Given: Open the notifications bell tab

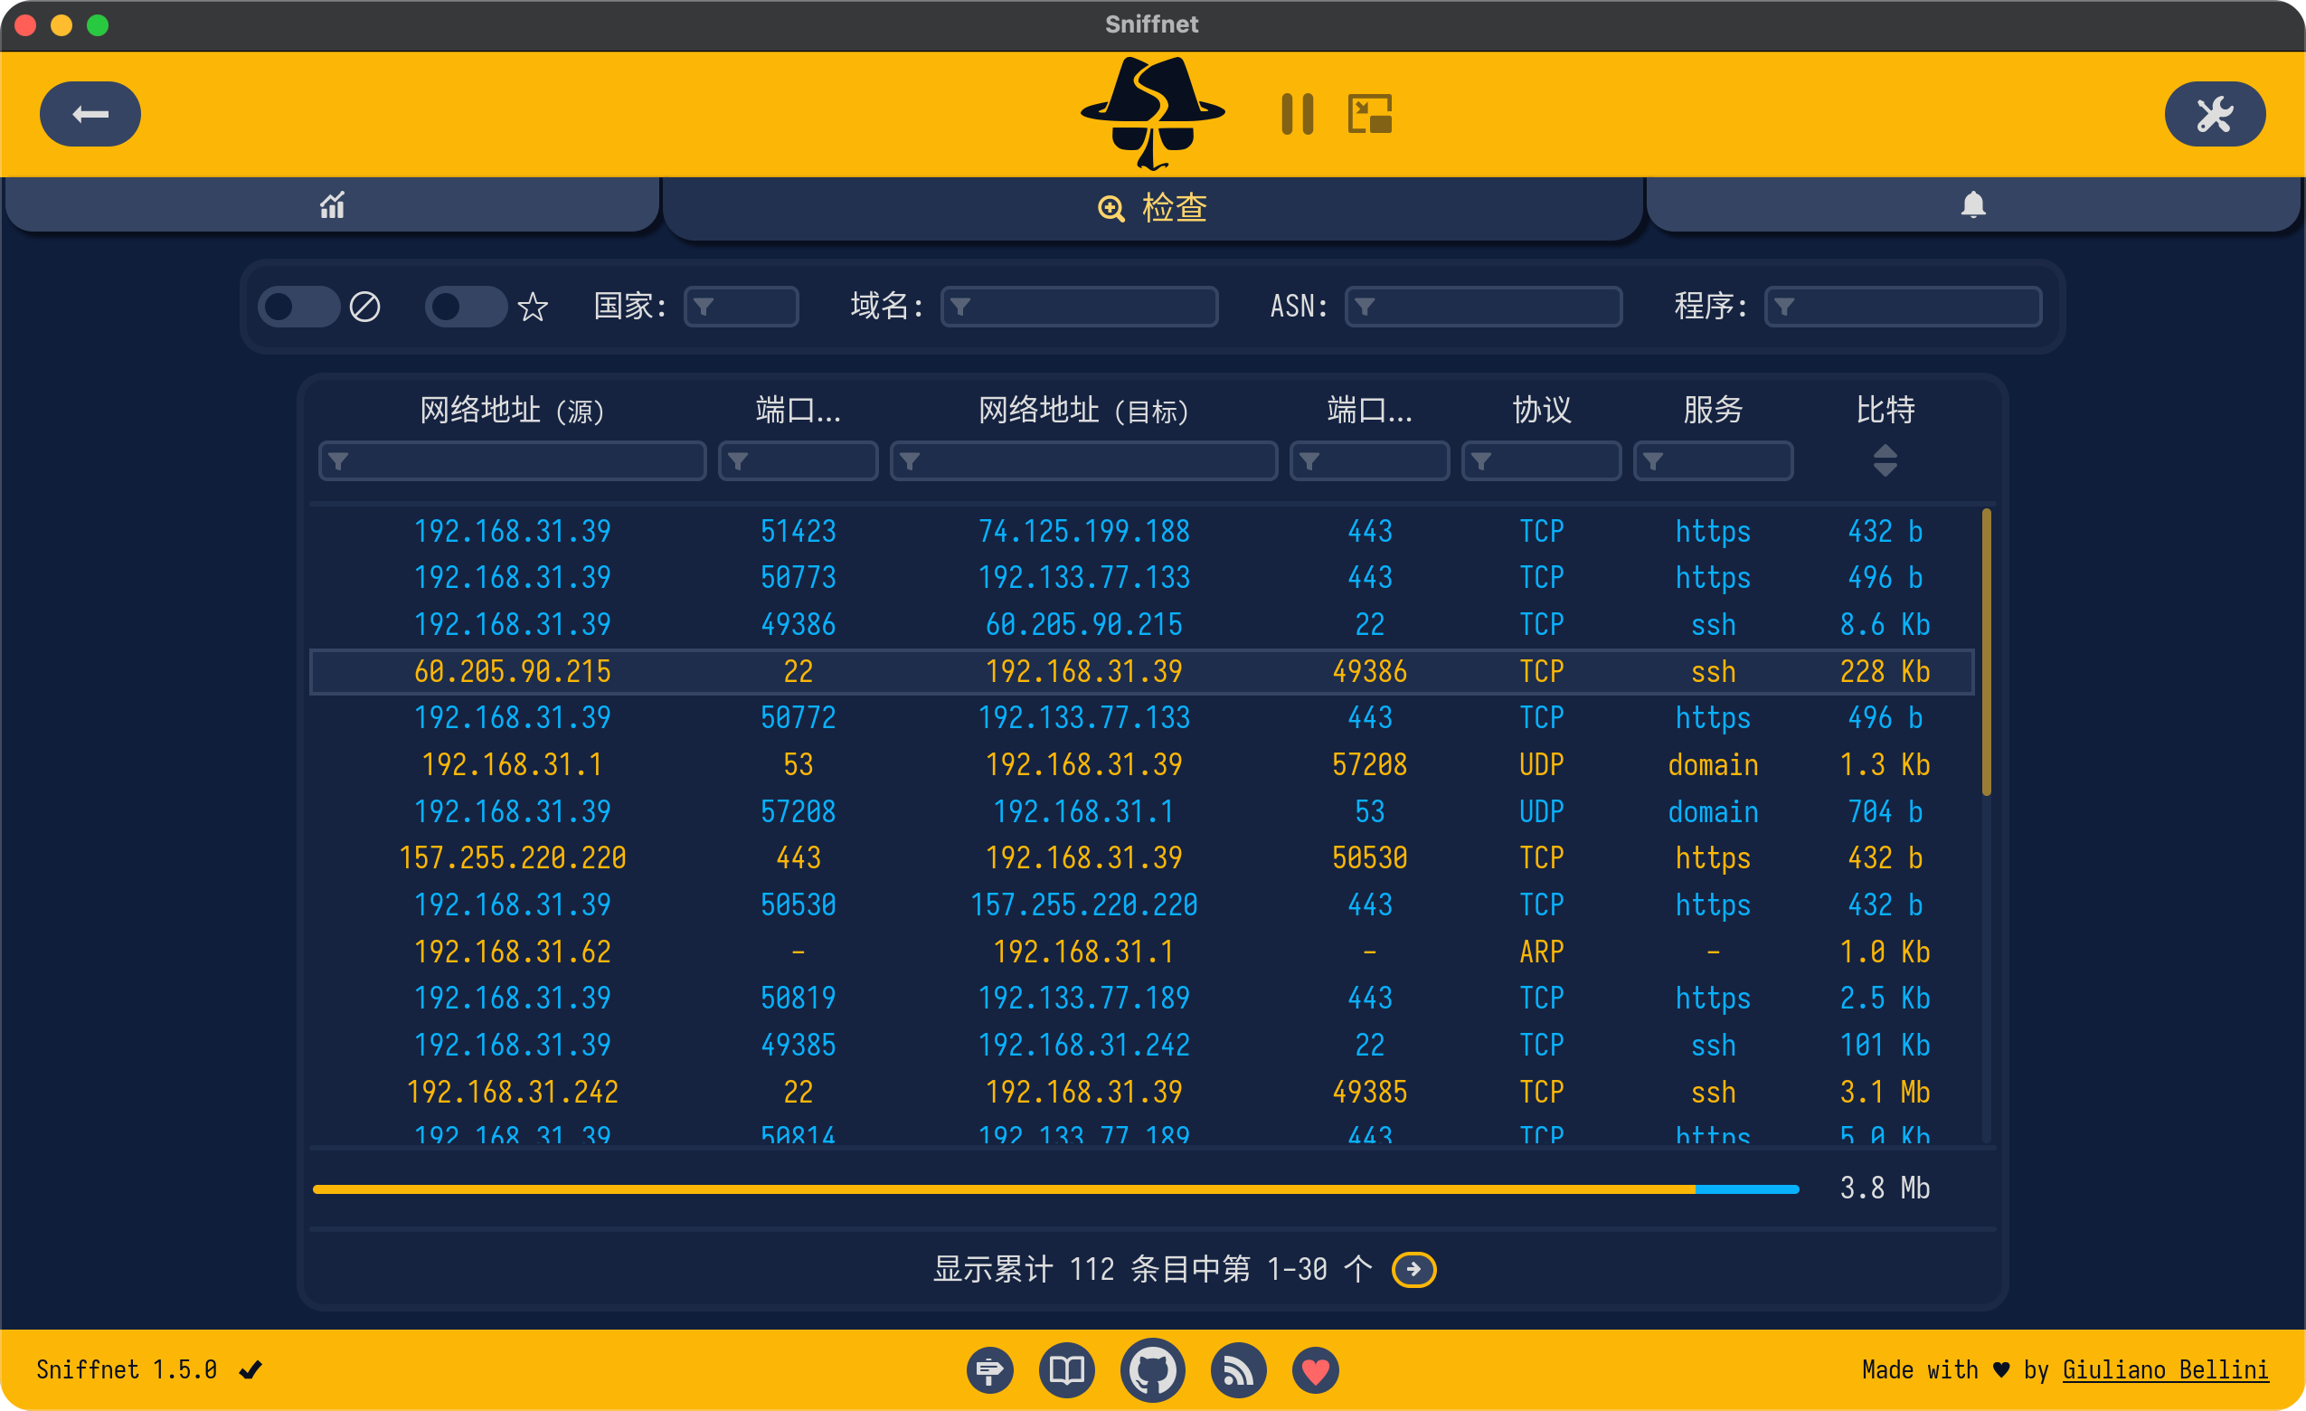Looking at the screenshot, I should 1973,205.
